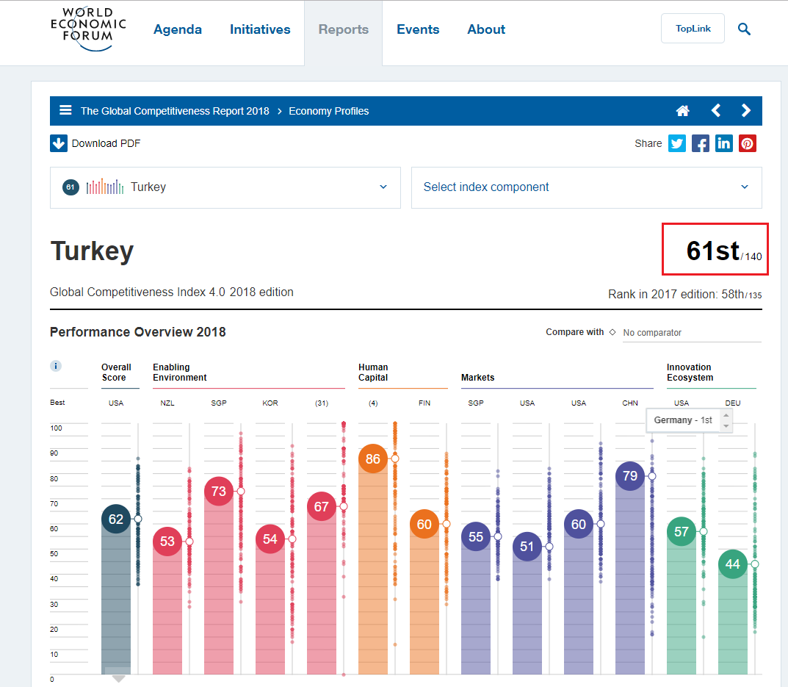Viewport: 788px width, 687px height.
Task: Expand the triangle below Overall Score bar
Action: (x=118, y=678)
